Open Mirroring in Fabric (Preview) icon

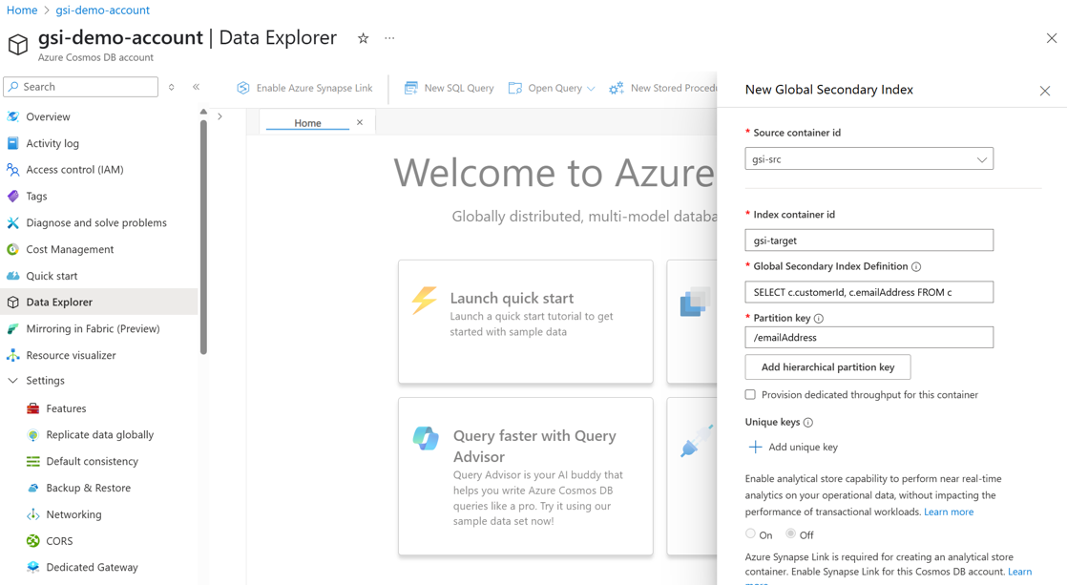click(13, 328)
